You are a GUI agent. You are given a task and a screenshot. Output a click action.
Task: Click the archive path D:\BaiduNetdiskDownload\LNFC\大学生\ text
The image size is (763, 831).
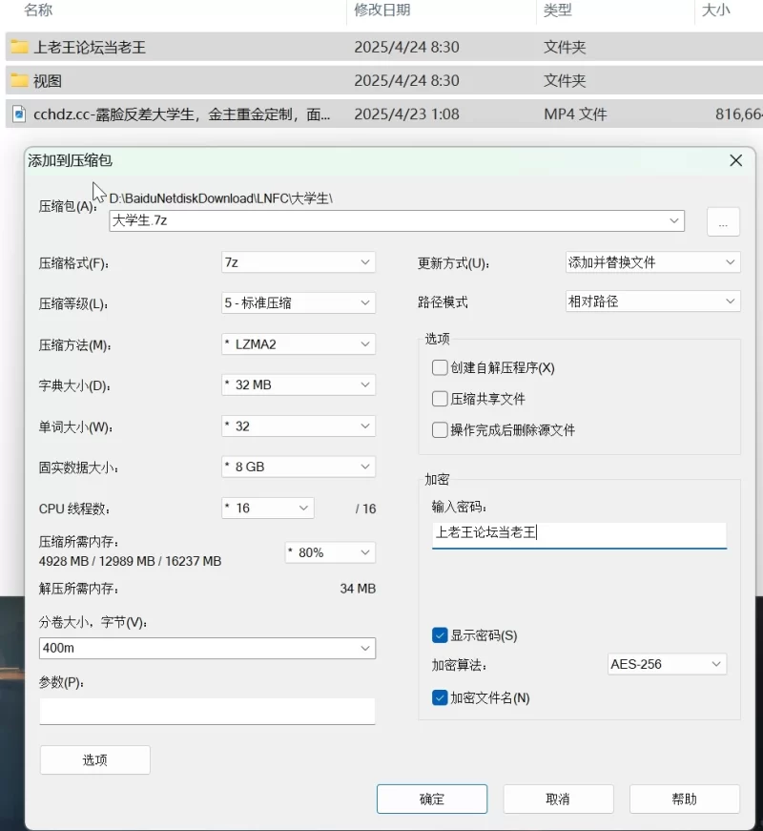pyautogui.click(x=221, y=198)
